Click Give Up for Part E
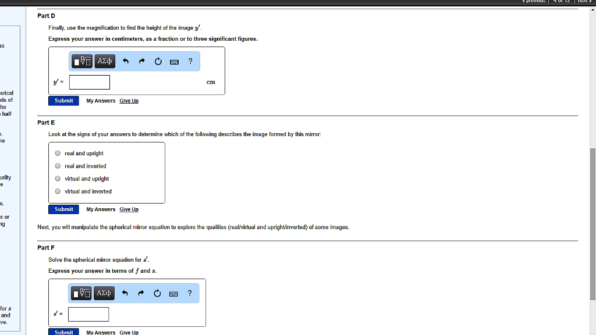This screenshot has height=335, width=596. point(129,209)
